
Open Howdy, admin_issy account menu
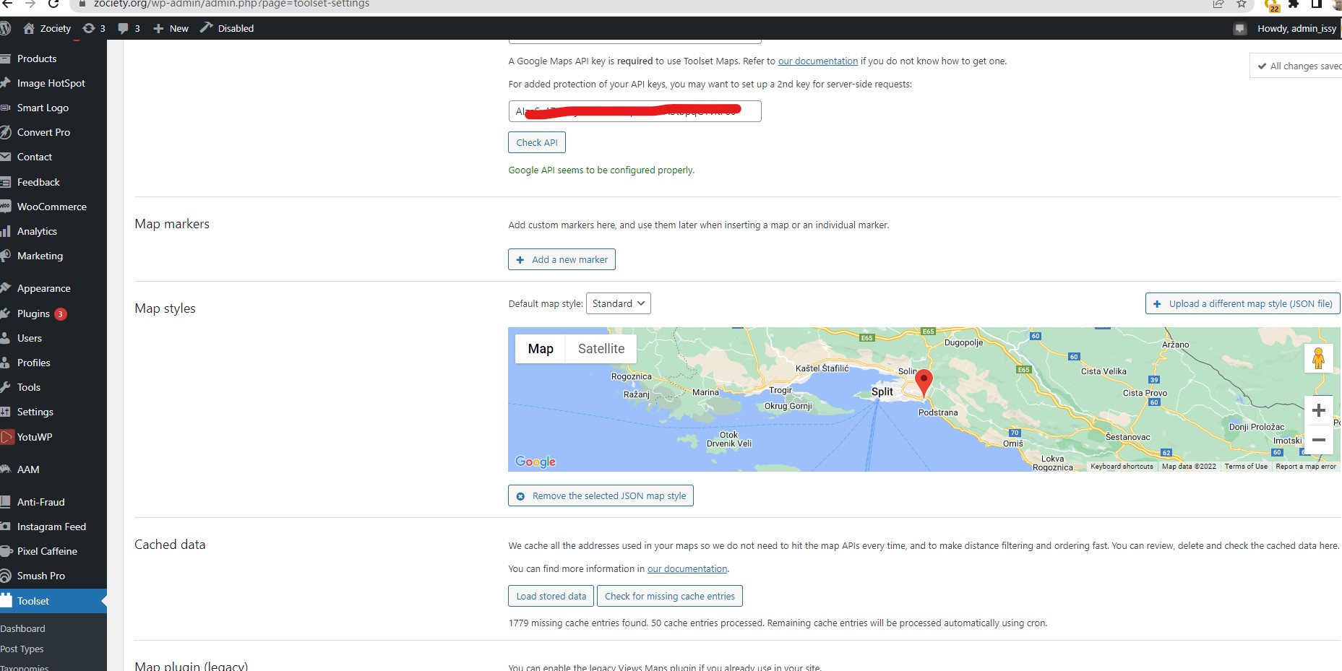tap(1296, 28)
